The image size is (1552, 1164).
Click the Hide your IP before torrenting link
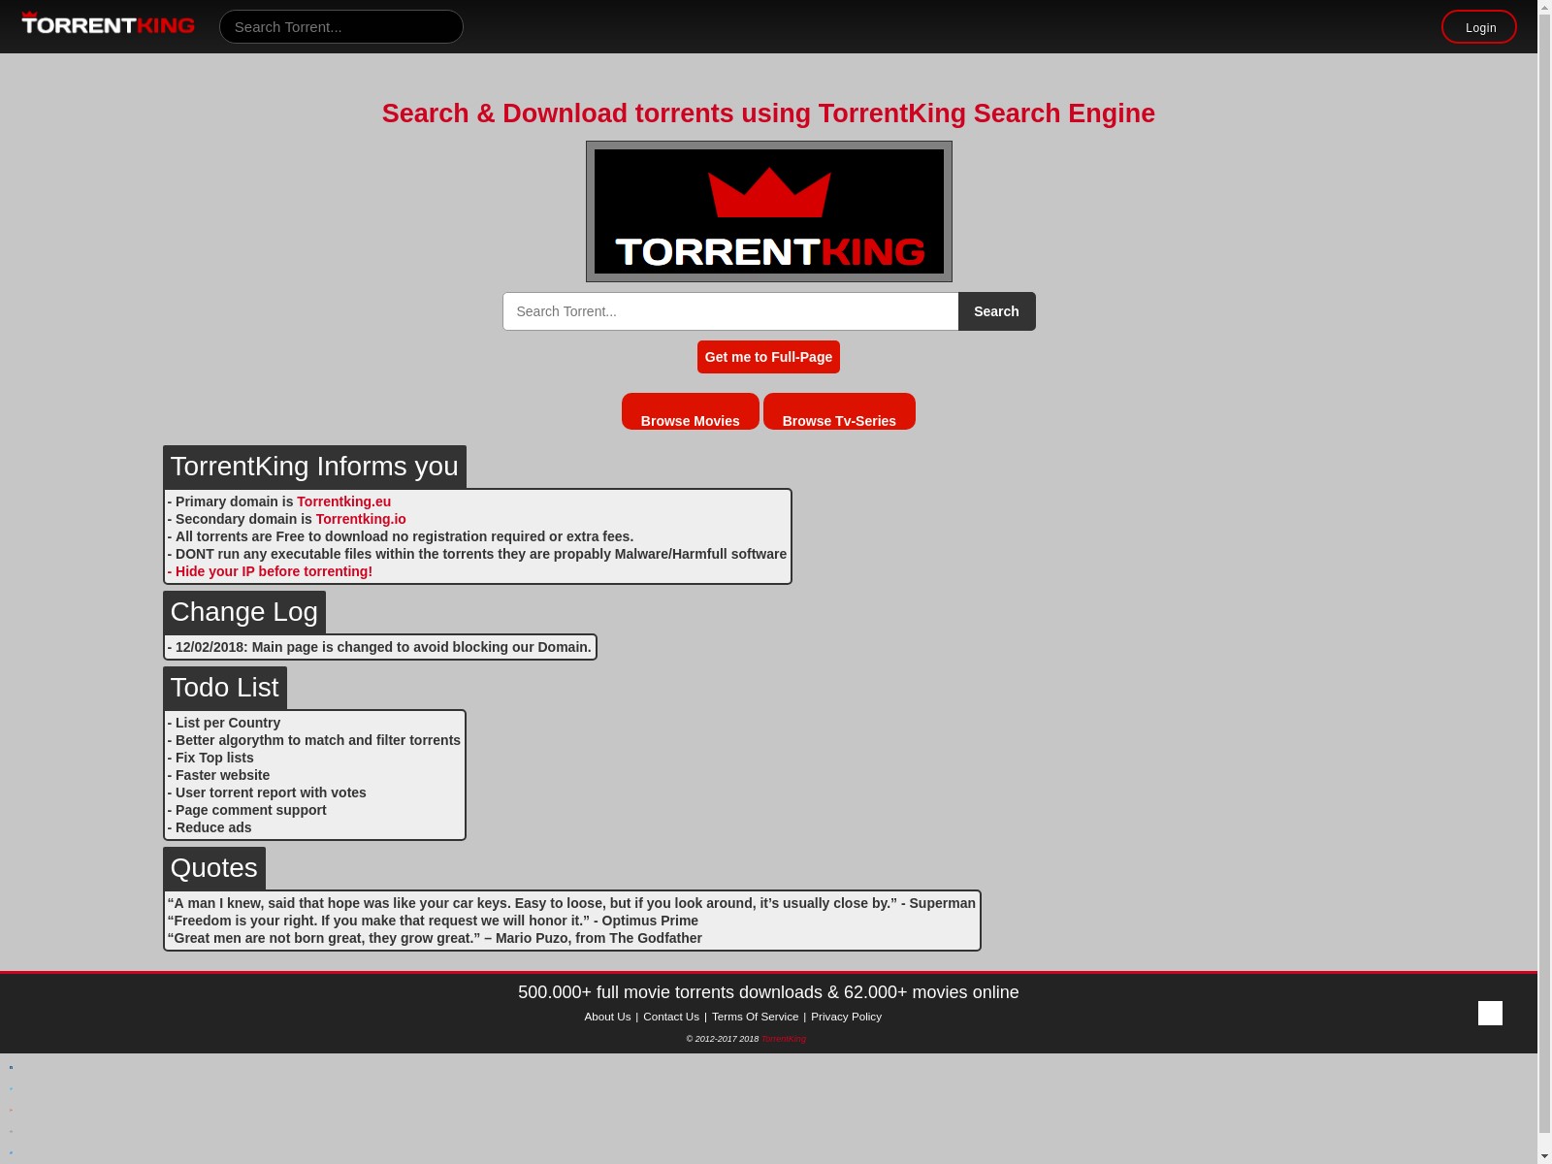point(273,571)
